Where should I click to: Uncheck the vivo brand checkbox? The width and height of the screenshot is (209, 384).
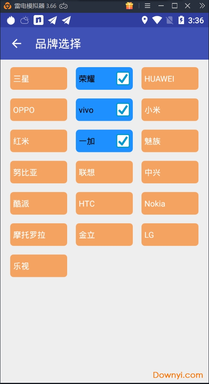pos(123,110)
